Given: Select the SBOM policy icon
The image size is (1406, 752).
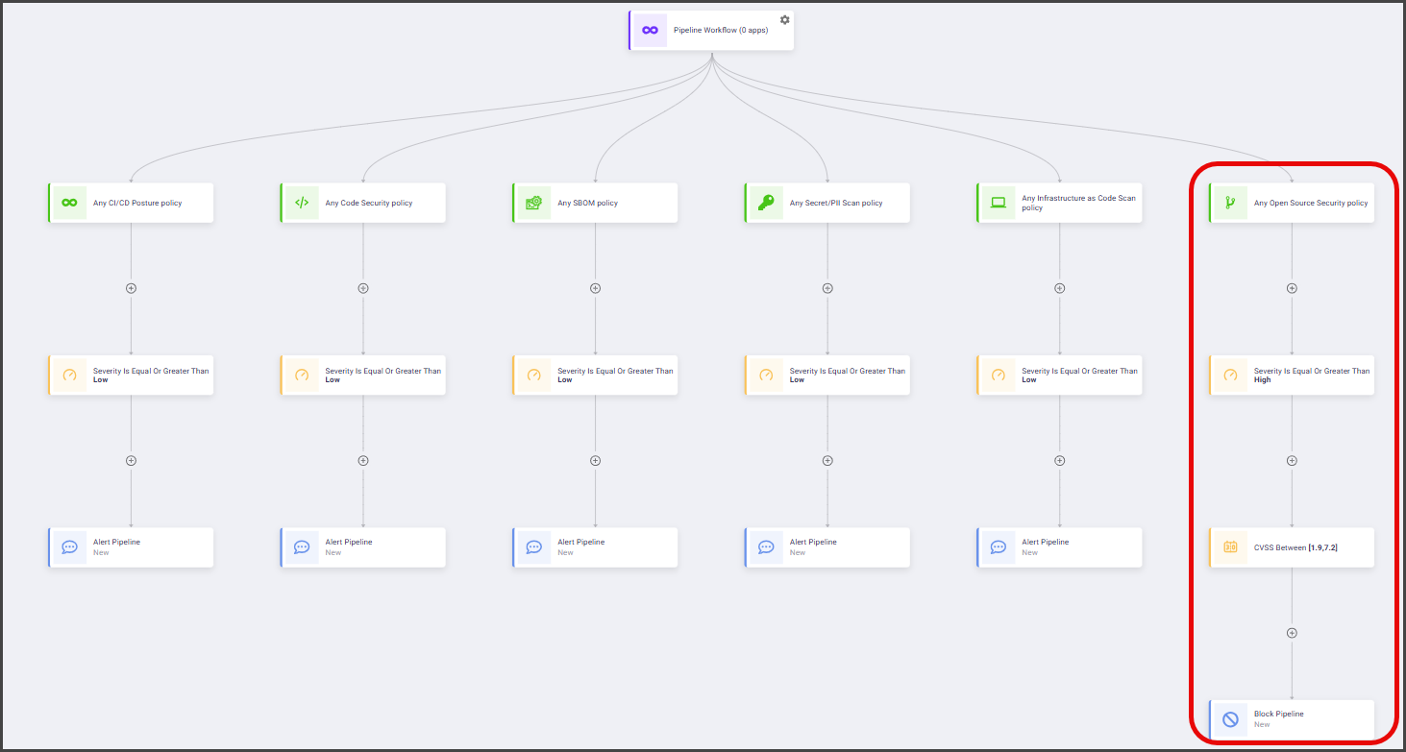Looking at the screenshot, I should pos(534,203).
